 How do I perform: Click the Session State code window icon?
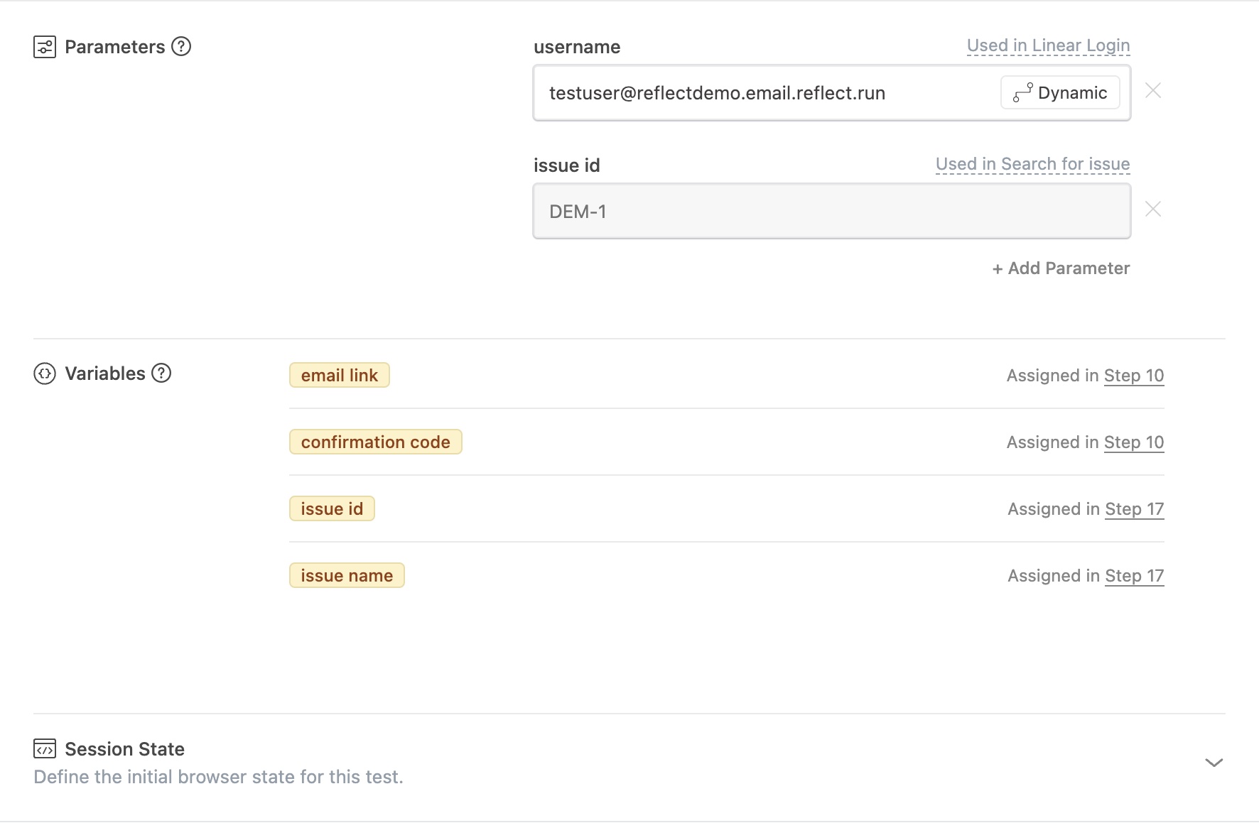pyautogui.click(x=45, y=749)
